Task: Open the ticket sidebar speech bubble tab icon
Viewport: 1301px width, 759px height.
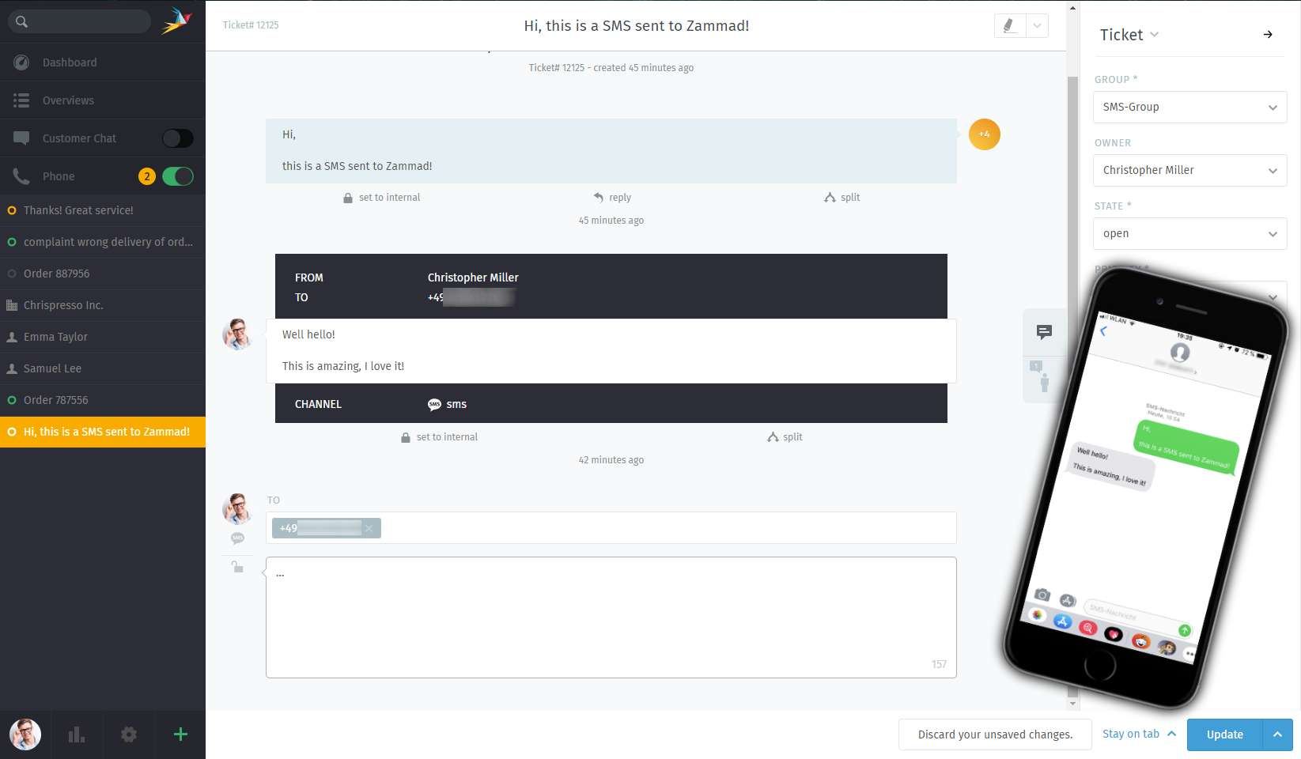Action: (x=1044, y=332)
